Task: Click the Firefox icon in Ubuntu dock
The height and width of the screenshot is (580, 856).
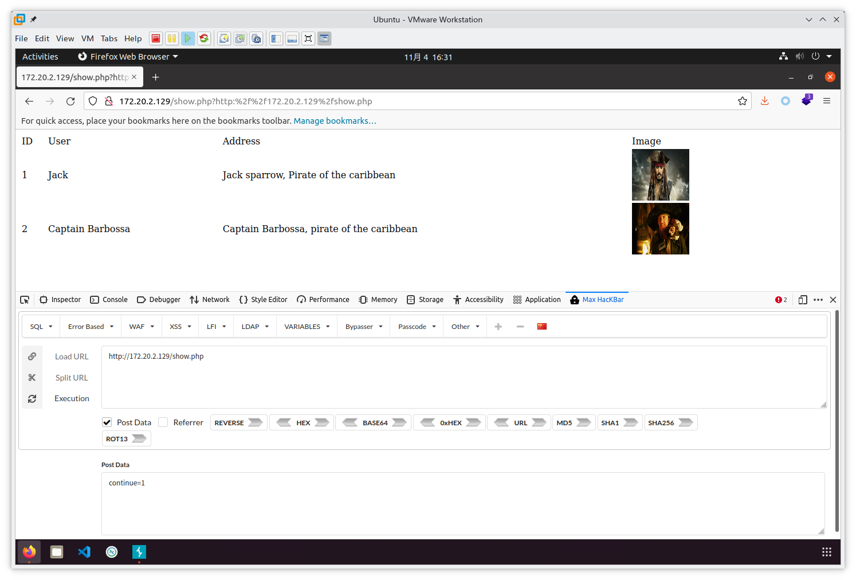Action: click(x=29, y=552)
